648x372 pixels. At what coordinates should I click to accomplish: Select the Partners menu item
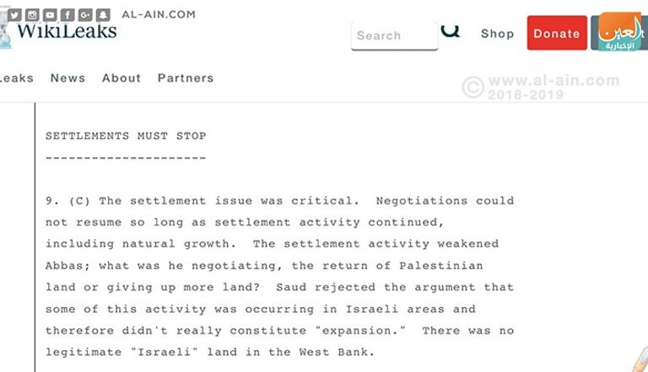pyautogui.click(x=186, y=78)
